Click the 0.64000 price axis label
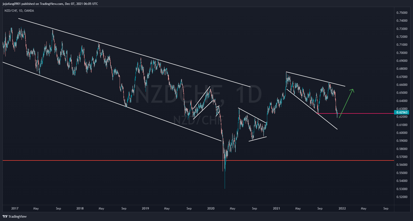 (402, 101)
